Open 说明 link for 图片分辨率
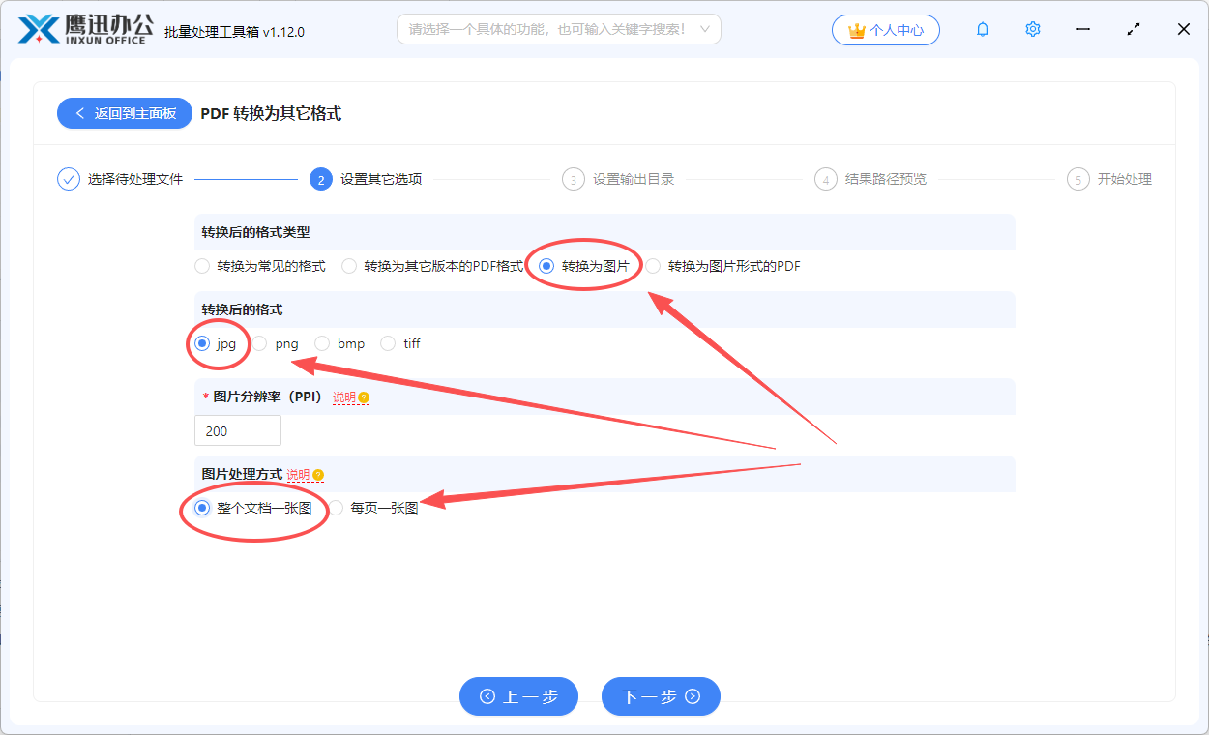Viewport: 1209px width, 735px height. (x=344, y=397)
